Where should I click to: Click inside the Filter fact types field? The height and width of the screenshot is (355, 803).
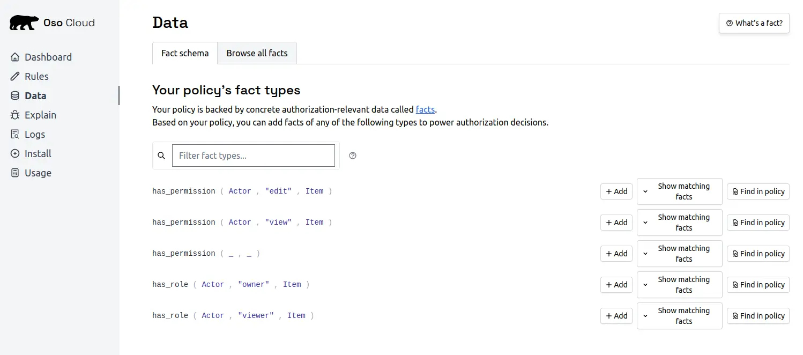point(253,156)
